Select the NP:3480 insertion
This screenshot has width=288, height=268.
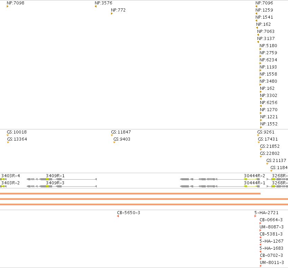click(260, 85)
